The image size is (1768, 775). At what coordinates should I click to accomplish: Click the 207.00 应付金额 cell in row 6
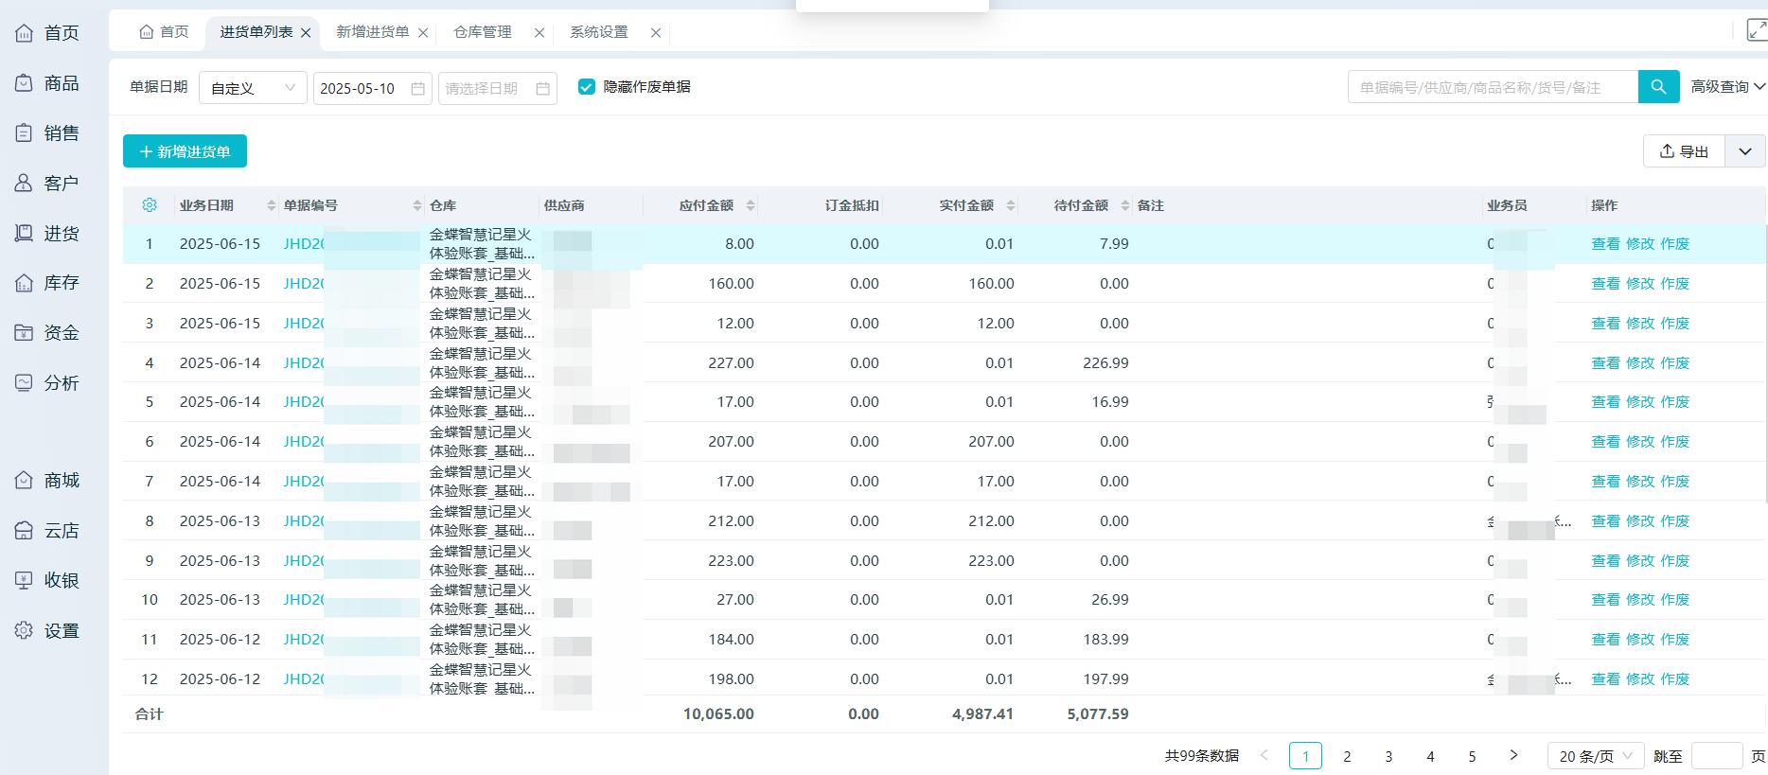click(x=731, y=442)
